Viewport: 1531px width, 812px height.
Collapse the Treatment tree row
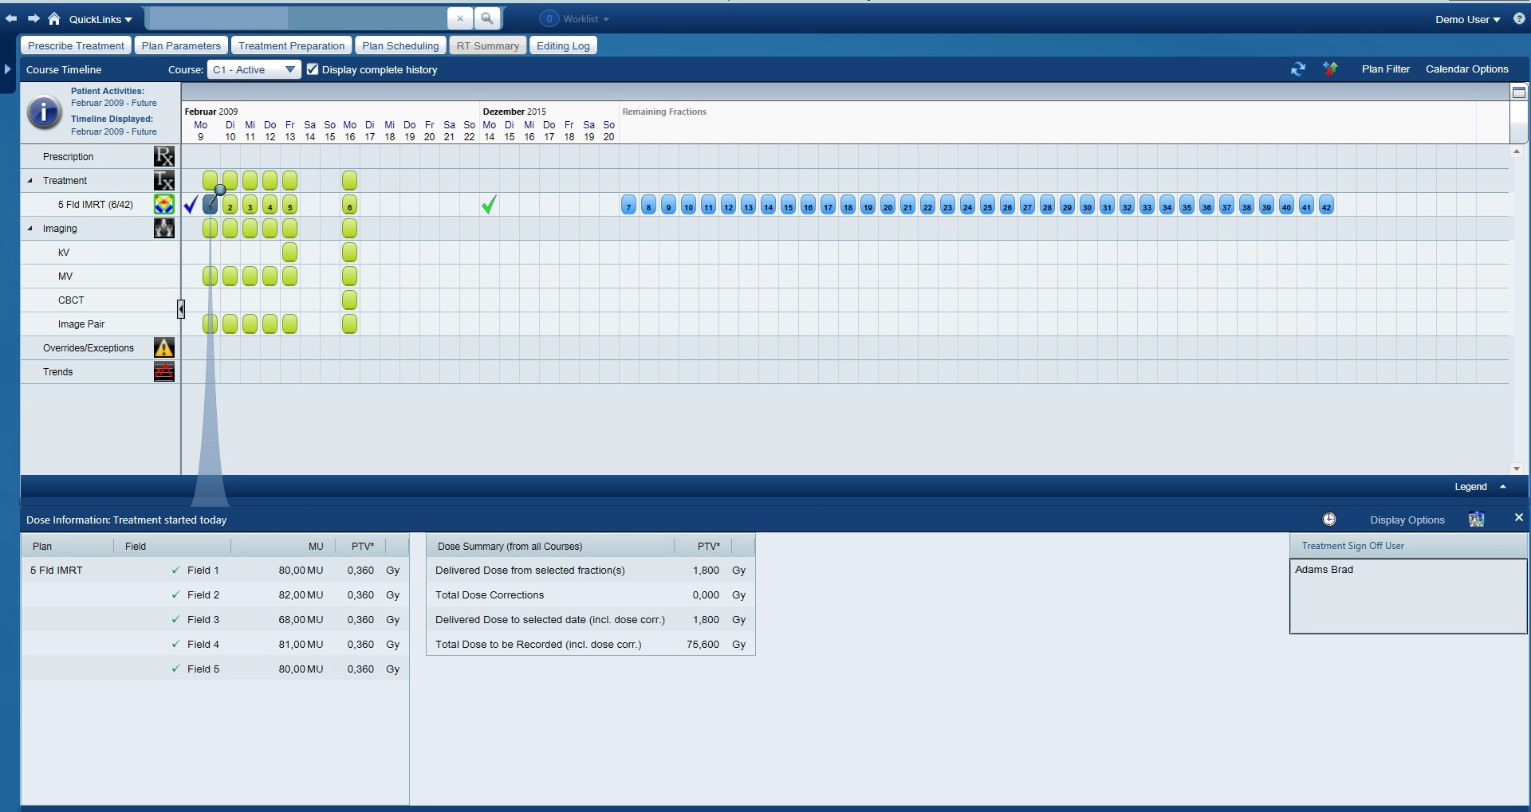[x=30, y=181]
